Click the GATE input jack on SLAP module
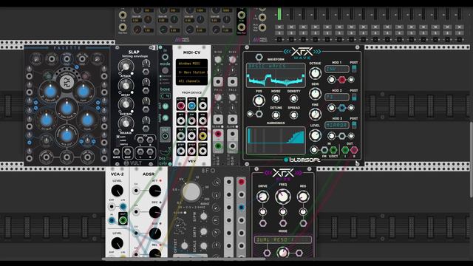 [117, 151]
